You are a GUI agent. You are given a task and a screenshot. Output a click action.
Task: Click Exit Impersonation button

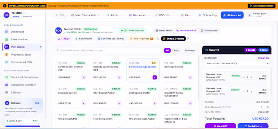click(262, 6)
